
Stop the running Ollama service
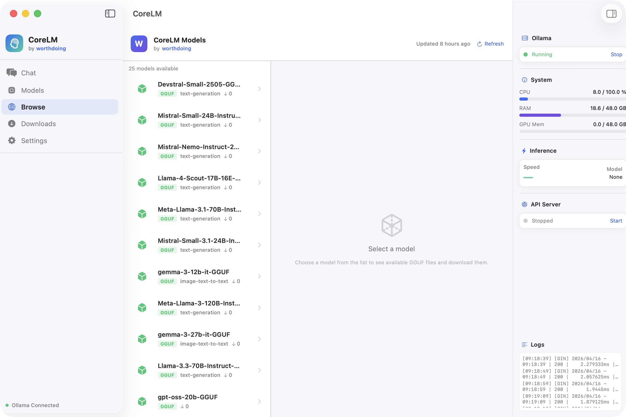(x=617, y=54)
